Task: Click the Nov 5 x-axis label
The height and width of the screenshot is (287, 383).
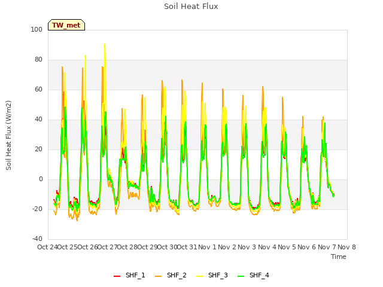Action: click(x=287, y=247)
